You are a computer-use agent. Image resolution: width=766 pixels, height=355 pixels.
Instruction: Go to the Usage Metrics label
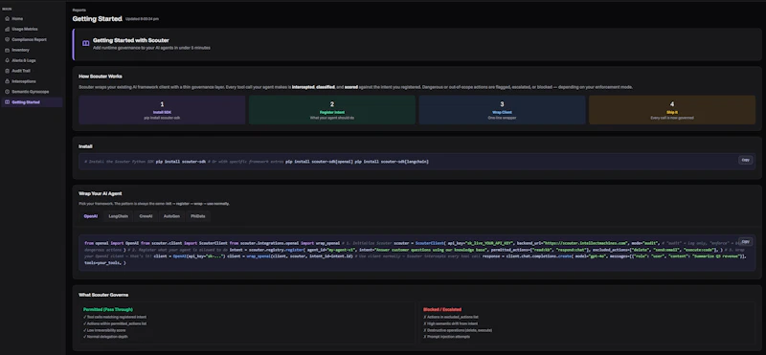pos(25,30)
